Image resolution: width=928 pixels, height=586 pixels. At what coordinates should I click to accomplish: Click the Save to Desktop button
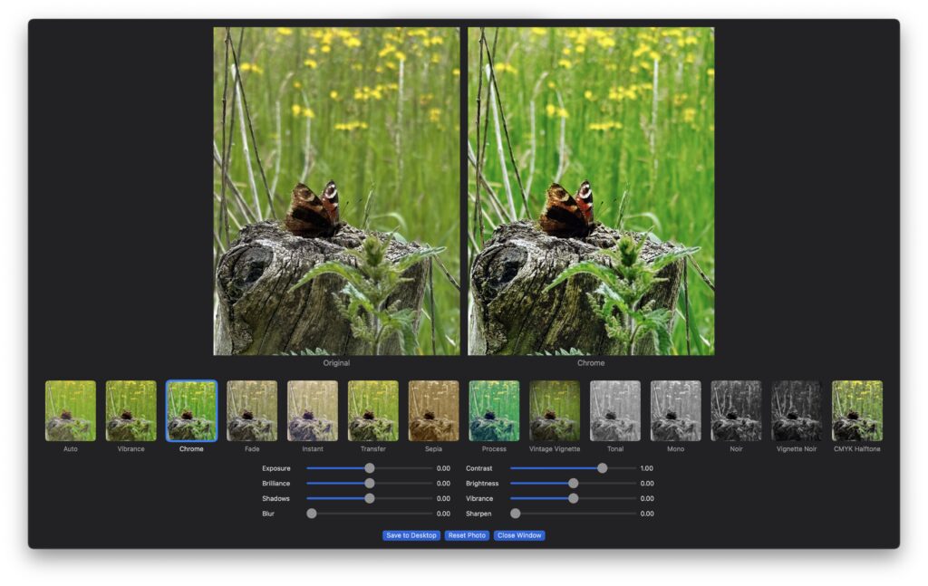411,535
